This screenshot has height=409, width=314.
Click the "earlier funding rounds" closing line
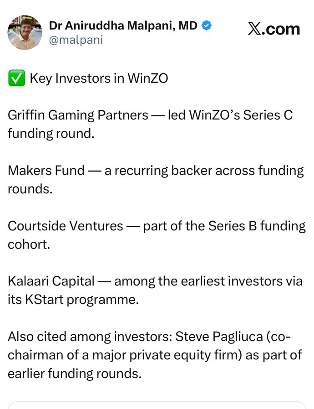coord(74,374)
